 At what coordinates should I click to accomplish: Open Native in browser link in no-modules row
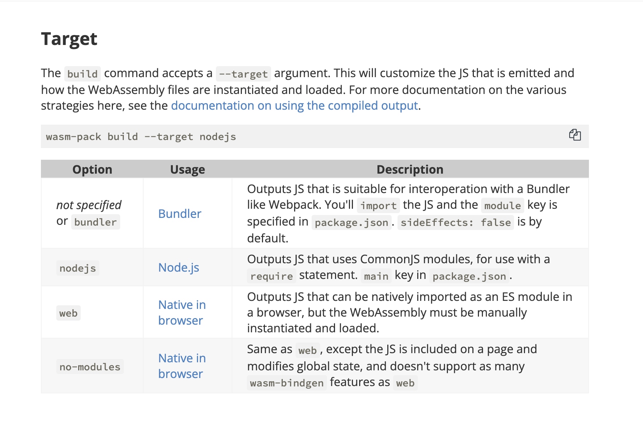click(x=182, y=366)
